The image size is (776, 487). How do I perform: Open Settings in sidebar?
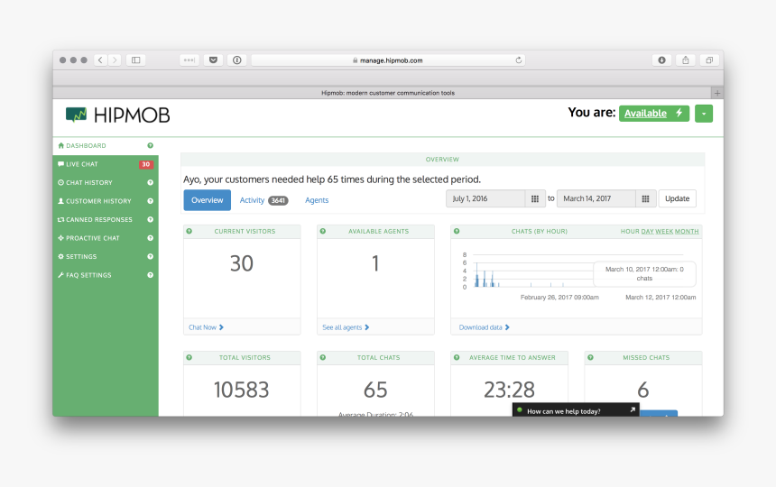(106, 257)
